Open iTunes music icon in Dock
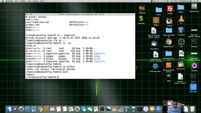Image resolution: width=201 pixels, height=113 pixels. coord(146,109)
